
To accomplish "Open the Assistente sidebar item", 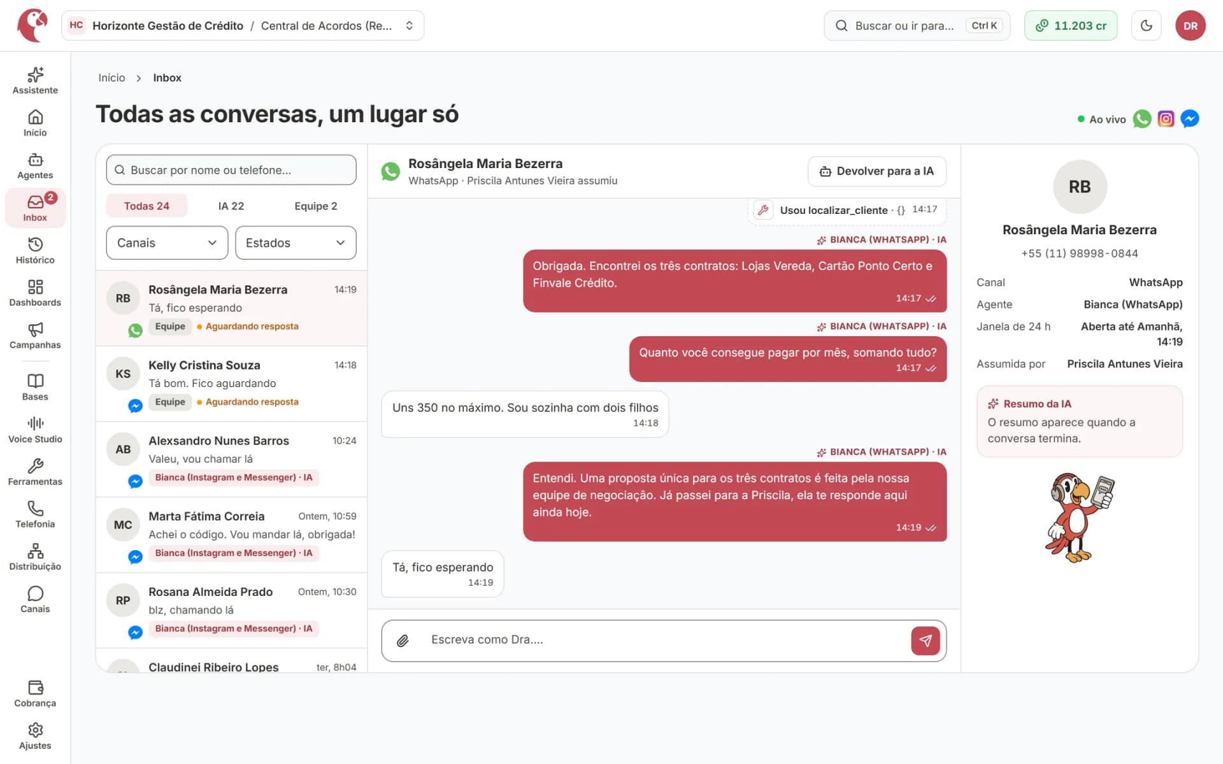I will point(35,81).
